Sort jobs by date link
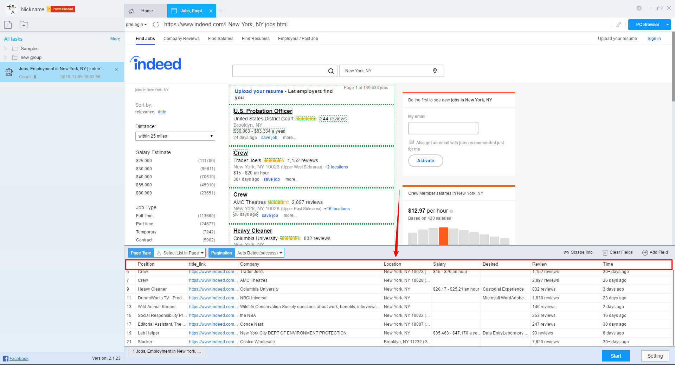The image size is (675, 365). (162, 112)
